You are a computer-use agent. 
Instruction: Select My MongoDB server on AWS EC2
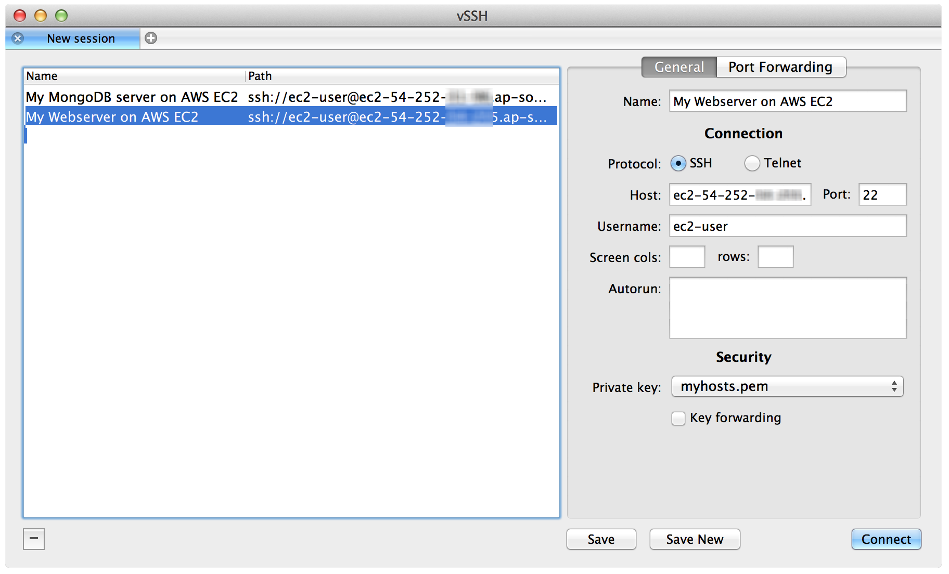132,97
